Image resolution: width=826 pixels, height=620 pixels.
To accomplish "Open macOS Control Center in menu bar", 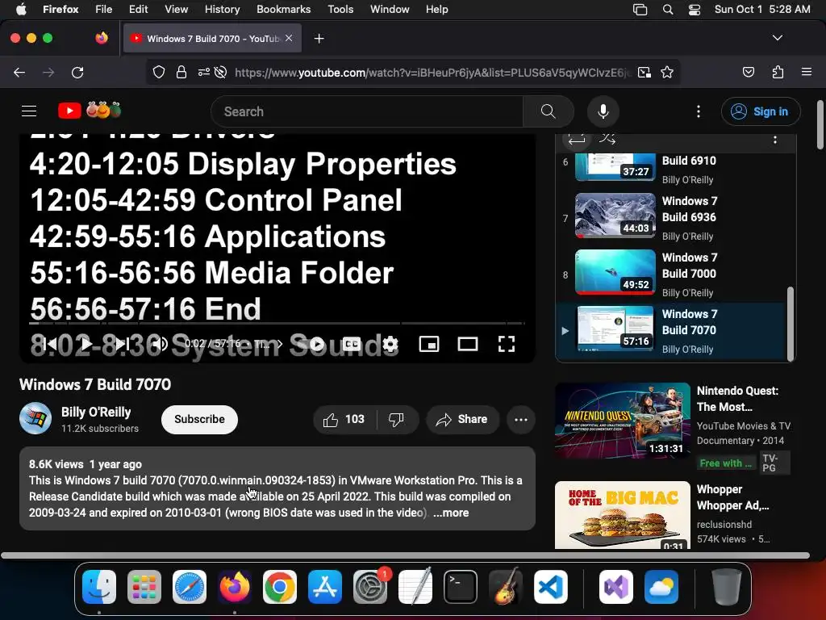I will pyautogui.click(x=695, y=10).
